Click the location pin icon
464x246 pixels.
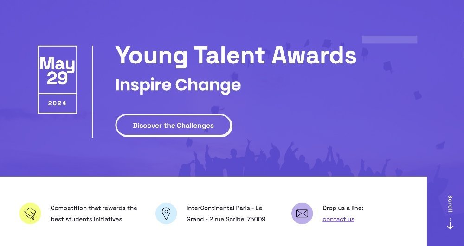[166, 214]
